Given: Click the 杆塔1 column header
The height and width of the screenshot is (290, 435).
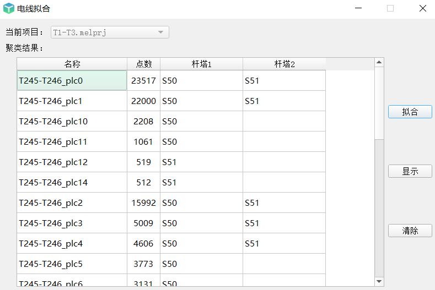Looking at the screenshot, I should pyautogui.click(x=201, y=64).
